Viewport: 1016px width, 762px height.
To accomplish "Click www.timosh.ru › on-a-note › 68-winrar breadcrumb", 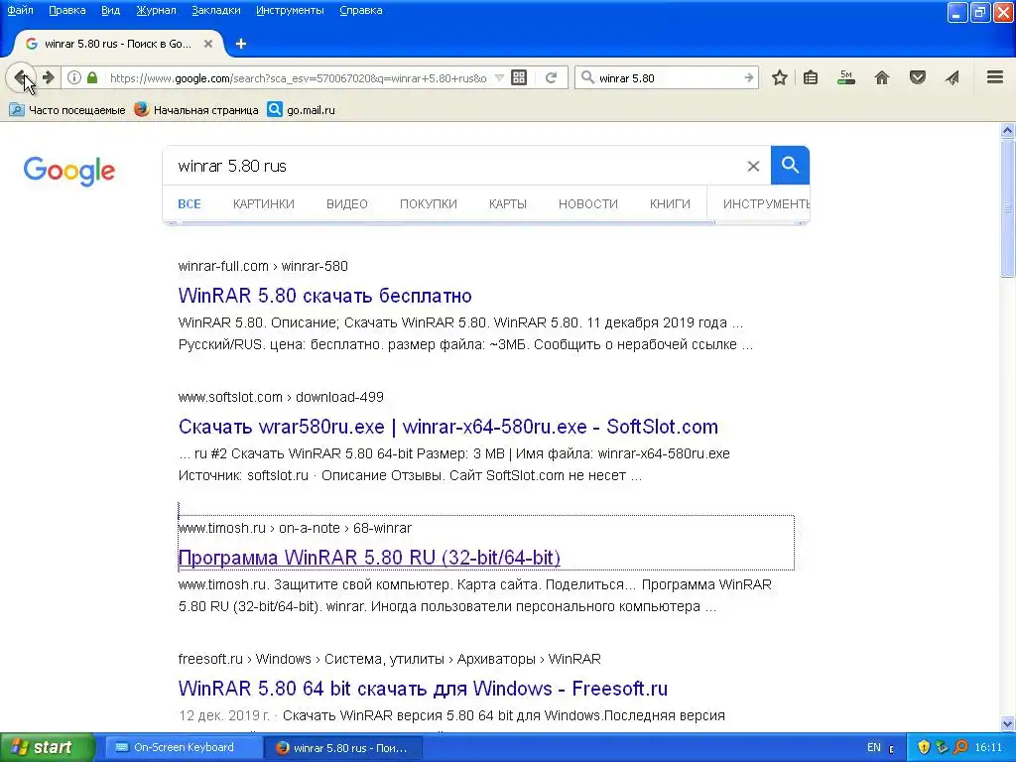I will (295, 528).
